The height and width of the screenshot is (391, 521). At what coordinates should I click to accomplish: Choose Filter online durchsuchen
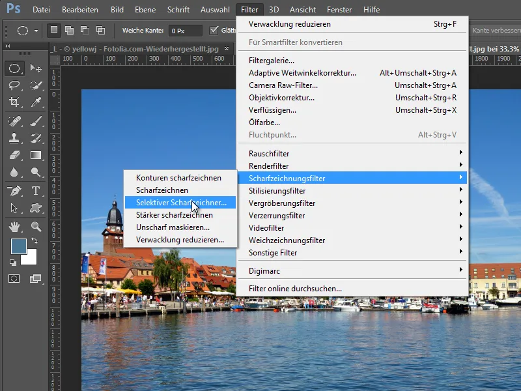click(x=352, y=289)
